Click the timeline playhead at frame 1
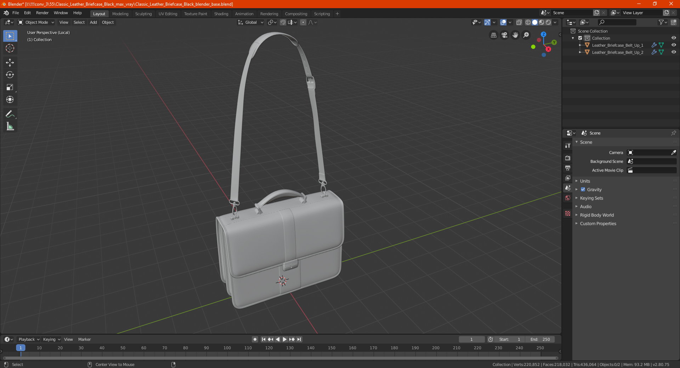Viewport: 680px width, 368px height. click(21, 348)
